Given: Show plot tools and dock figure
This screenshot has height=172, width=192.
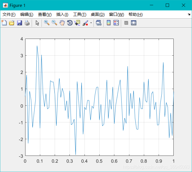Looking at the screenshot, I should (x=133, y=23).
